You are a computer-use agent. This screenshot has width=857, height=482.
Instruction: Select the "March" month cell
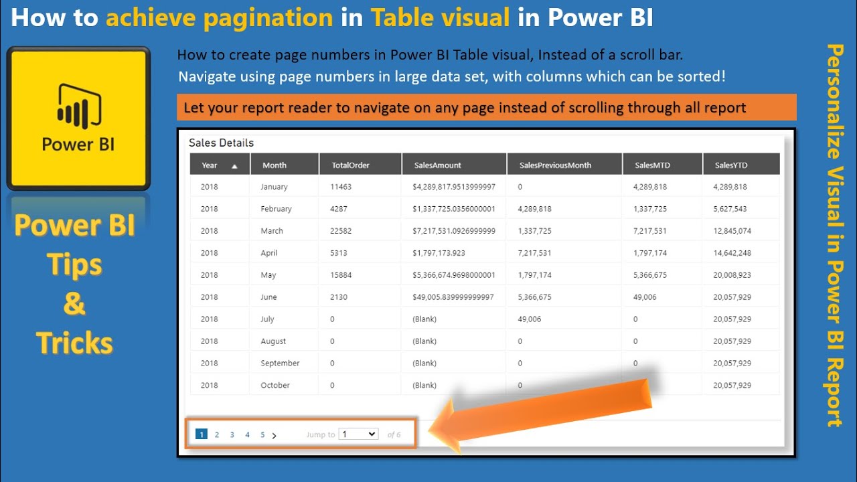[x=272, y=231]
